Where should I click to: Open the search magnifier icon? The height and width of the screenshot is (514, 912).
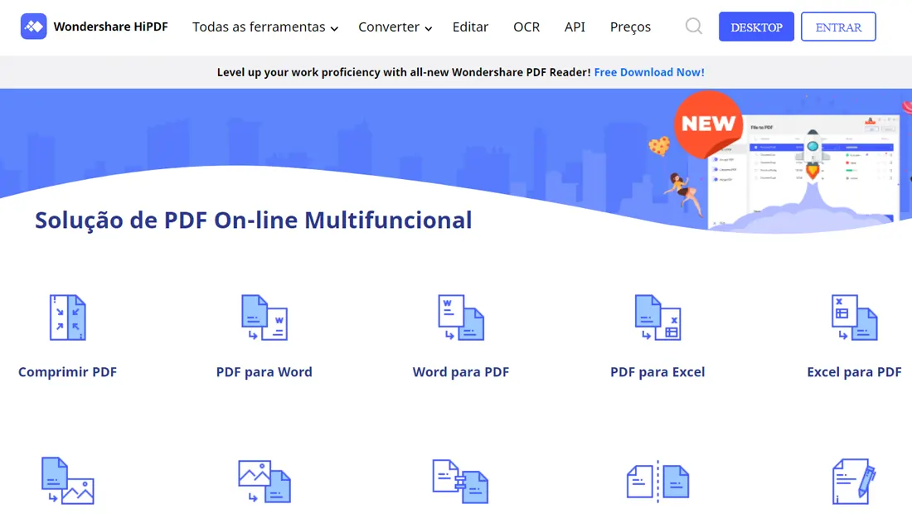tap(693, 27)
